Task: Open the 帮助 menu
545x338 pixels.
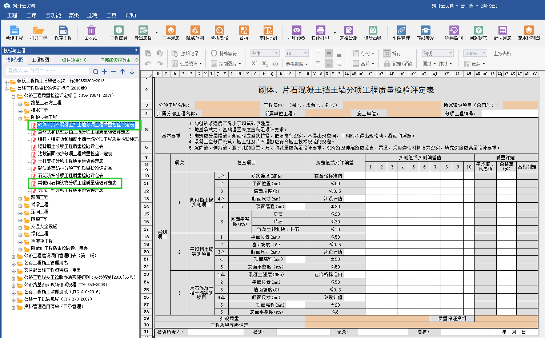Action: coord(131,15)
